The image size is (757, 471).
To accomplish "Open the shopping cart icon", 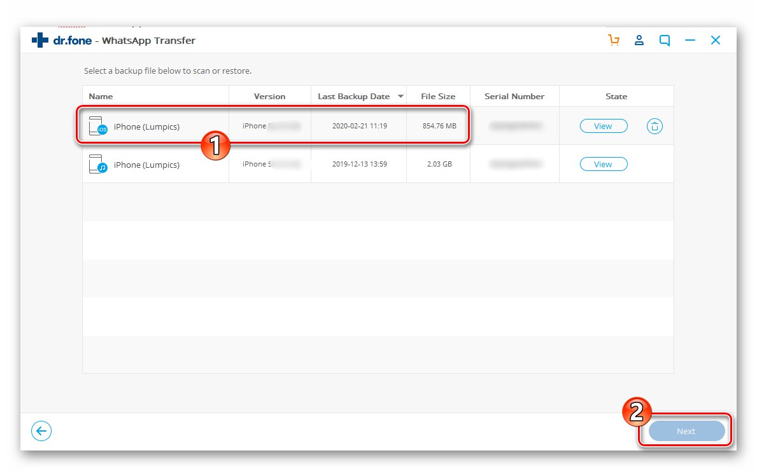I will [x=614, y=40].
